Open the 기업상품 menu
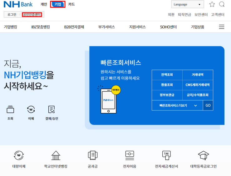 tap(198, 27)
